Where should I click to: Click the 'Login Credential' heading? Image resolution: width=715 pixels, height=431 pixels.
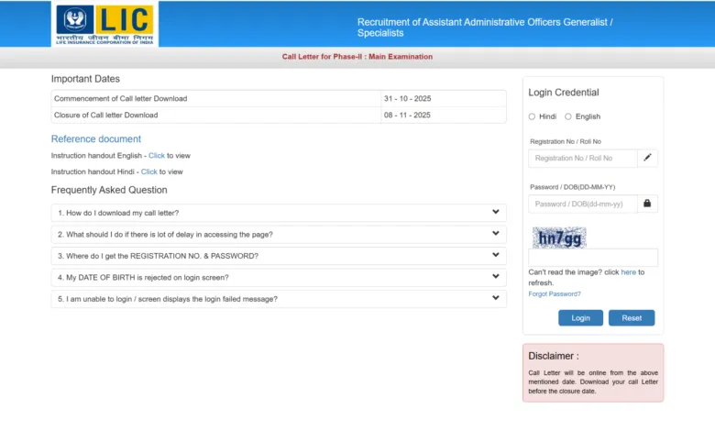click(x=564, y=93)
